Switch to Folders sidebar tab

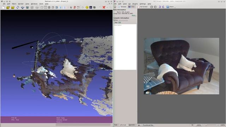(x=116, y=125)
